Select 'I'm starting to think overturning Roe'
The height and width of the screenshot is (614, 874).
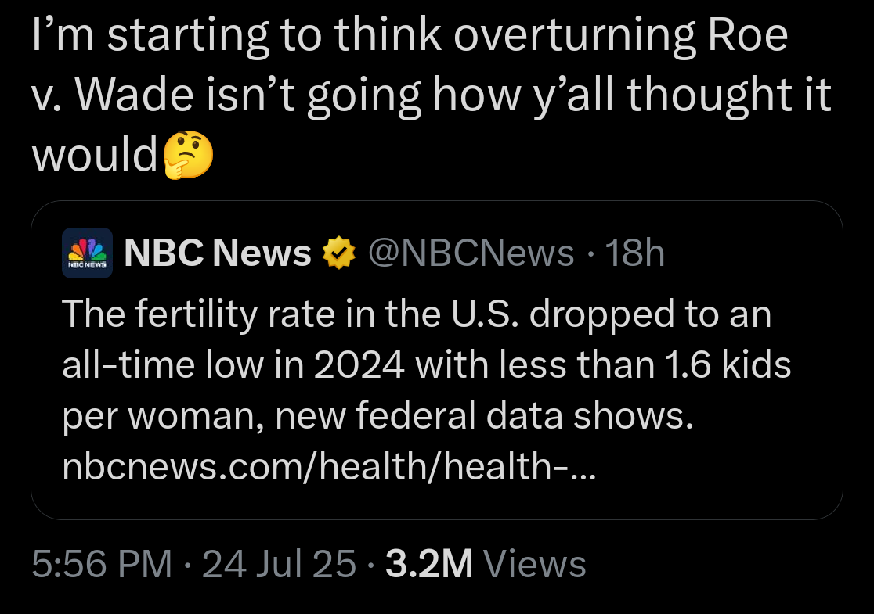[x=410, y=36]
